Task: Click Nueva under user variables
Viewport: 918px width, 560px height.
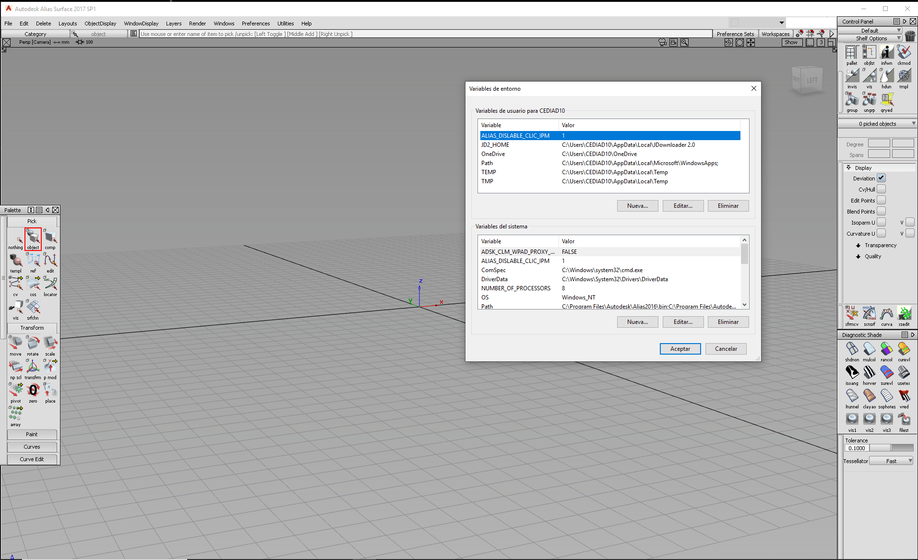Action: (x=637, y=206)
